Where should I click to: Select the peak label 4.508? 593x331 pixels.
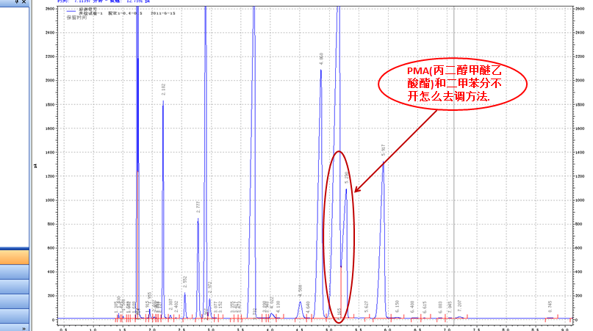coord(301,291)
